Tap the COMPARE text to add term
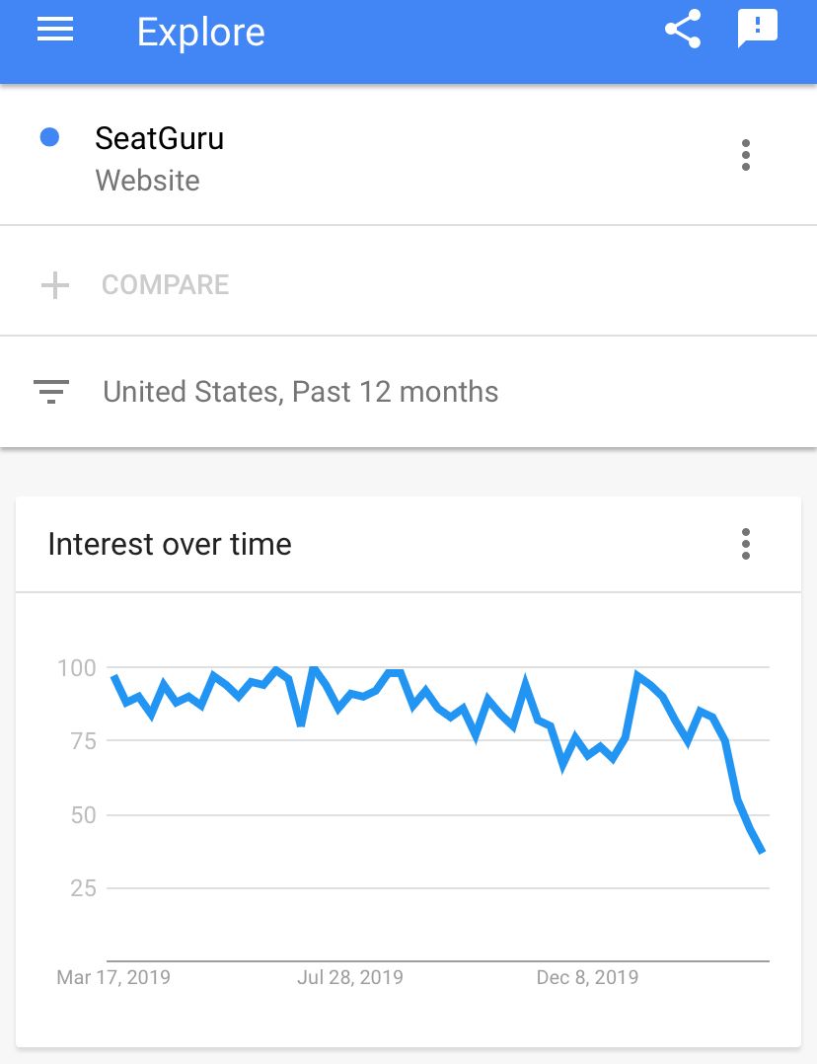Screen dimensions: 817x1064 click(165, 285)
